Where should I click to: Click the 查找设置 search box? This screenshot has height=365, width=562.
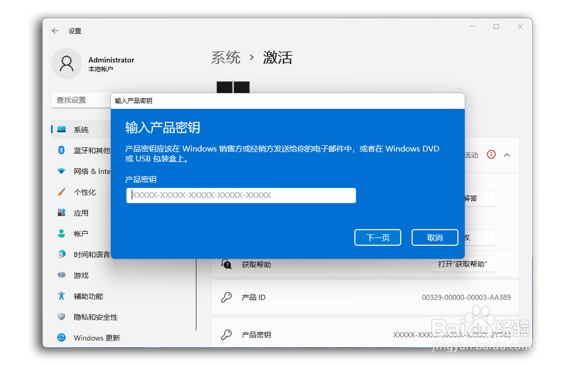click(81, 100)
